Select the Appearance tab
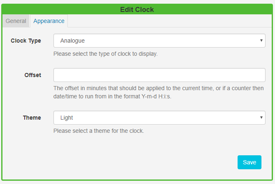 [x=49, y=21]
